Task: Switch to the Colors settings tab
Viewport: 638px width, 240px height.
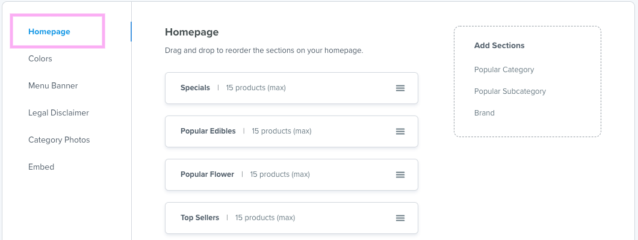Action: [x=40, y=58]
